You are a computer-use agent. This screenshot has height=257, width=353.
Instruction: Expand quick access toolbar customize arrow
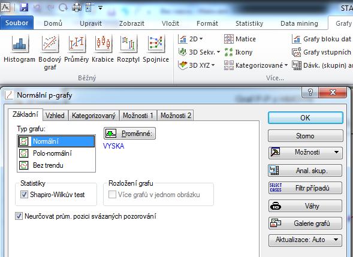101,8
